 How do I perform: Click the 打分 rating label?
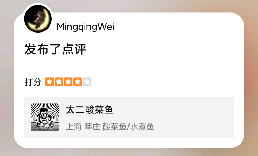[x=33, y=82]
